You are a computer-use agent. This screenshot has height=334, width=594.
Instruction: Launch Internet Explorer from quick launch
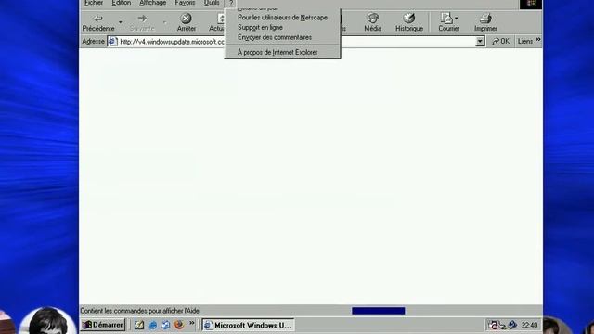(x=152, y=325)
